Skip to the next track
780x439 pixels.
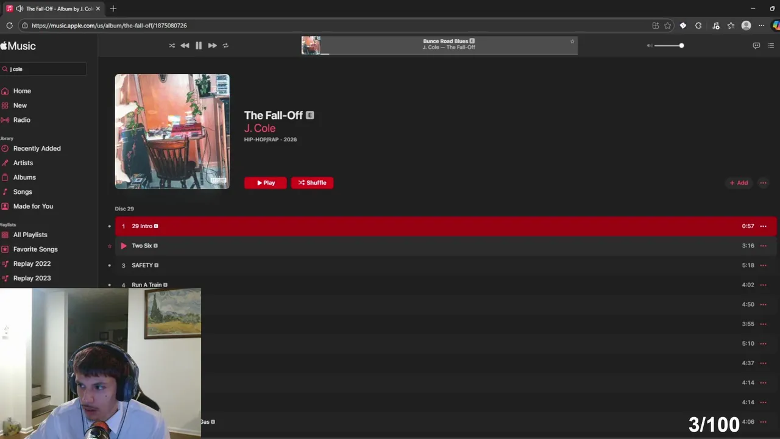click(x=212, y=46)
